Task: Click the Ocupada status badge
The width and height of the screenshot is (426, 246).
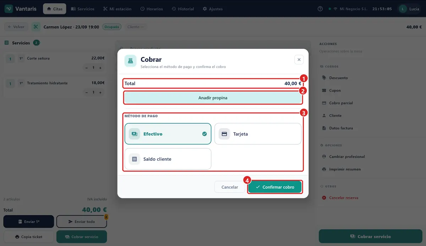Action: tap(112, 27)
